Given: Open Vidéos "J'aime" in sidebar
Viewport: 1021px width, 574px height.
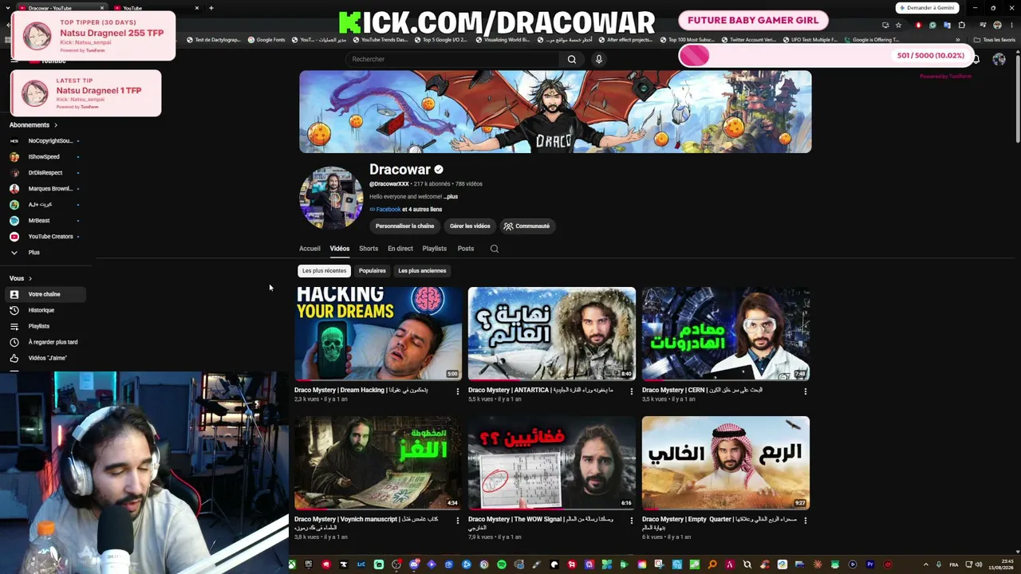Looking at the screenshot, I should click(45, 358).
